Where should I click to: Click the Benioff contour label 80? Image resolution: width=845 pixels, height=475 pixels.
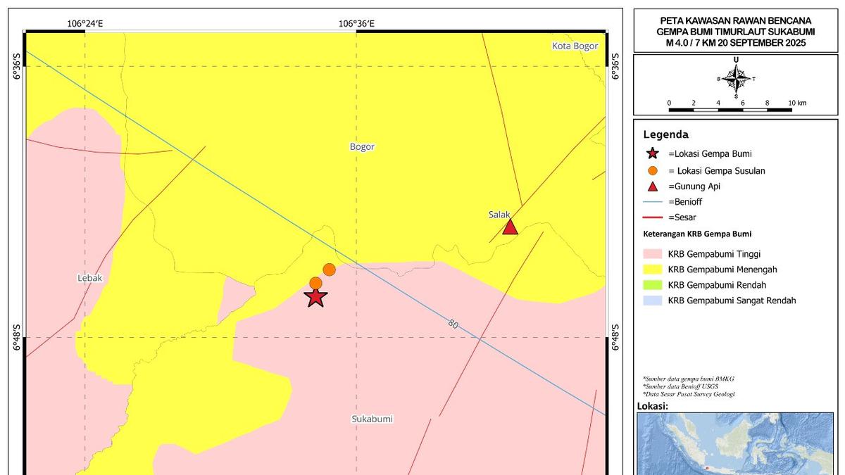[x=453, y=324]
